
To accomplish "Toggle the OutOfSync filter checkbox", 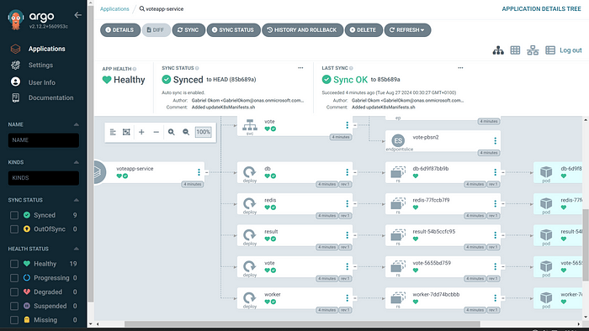I will tap(14, 229).
